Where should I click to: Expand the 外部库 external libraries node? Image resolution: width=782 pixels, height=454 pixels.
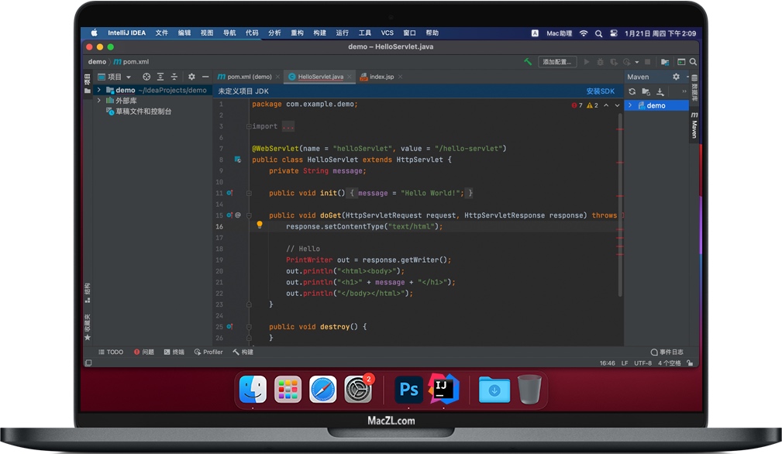coord(99,101)
